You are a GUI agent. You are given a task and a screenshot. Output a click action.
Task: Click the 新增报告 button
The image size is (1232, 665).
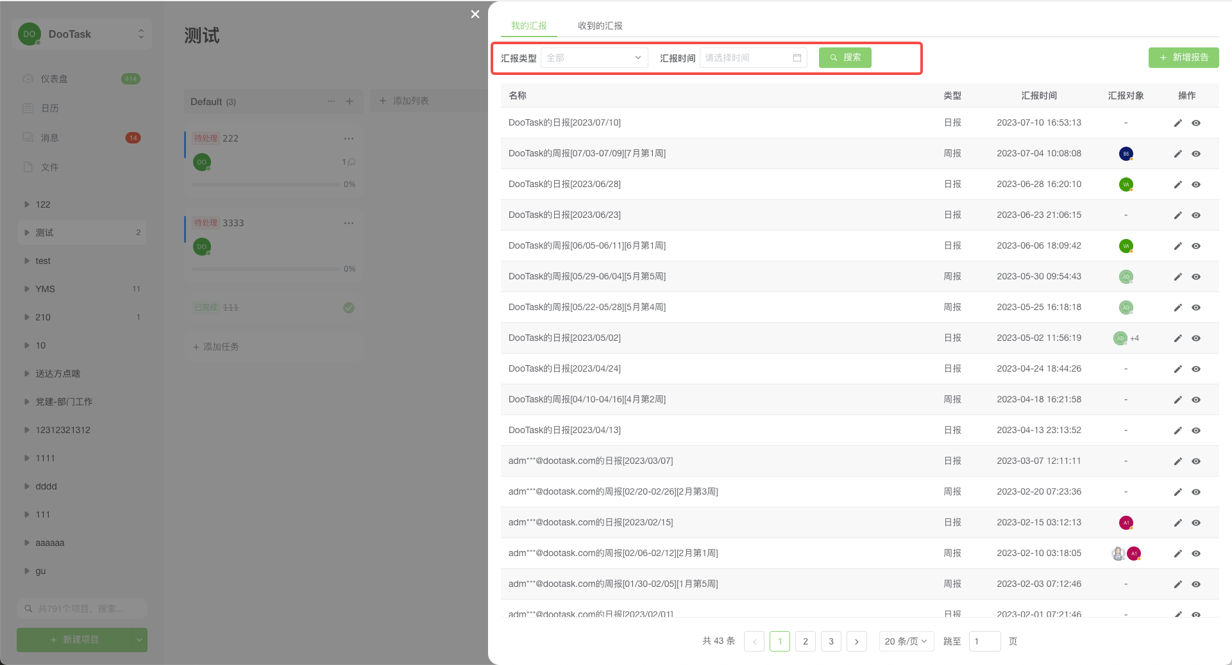(1183, 58)
